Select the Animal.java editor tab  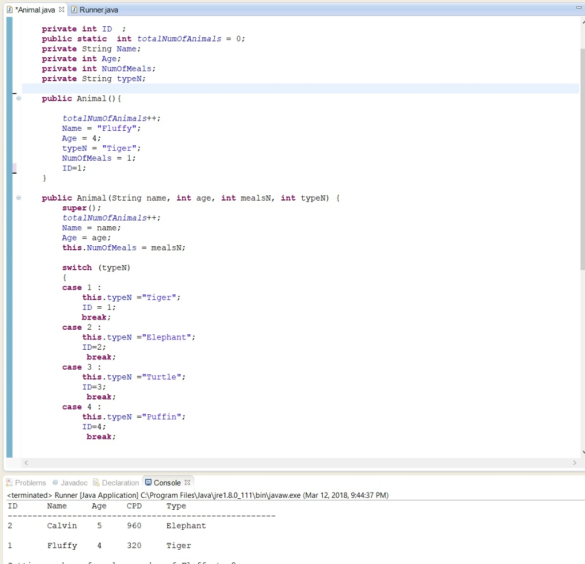click(x=35, y=10)
